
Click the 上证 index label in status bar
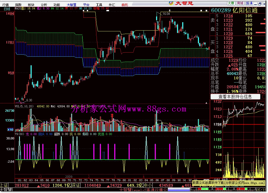(4, 185)
